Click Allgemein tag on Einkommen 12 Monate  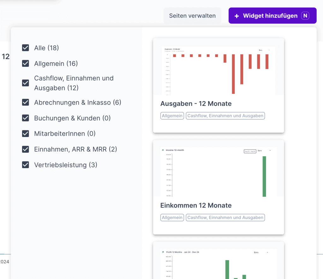[x=172, y=218]
